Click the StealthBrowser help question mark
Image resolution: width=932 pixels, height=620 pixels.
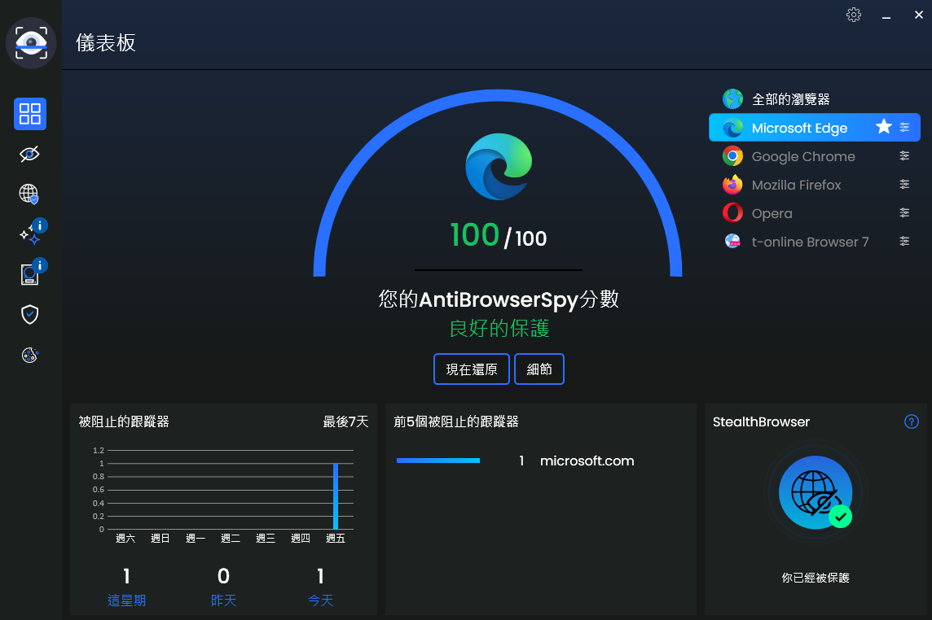[911, 421]
